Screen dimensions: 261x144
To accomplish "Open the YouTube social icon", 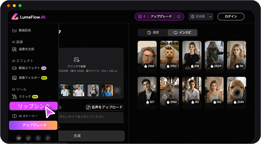I will (19, 138).
